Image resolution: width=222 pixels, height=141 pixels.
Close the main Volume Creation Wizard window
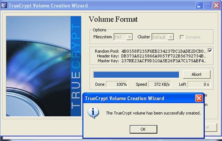point(216,6)
